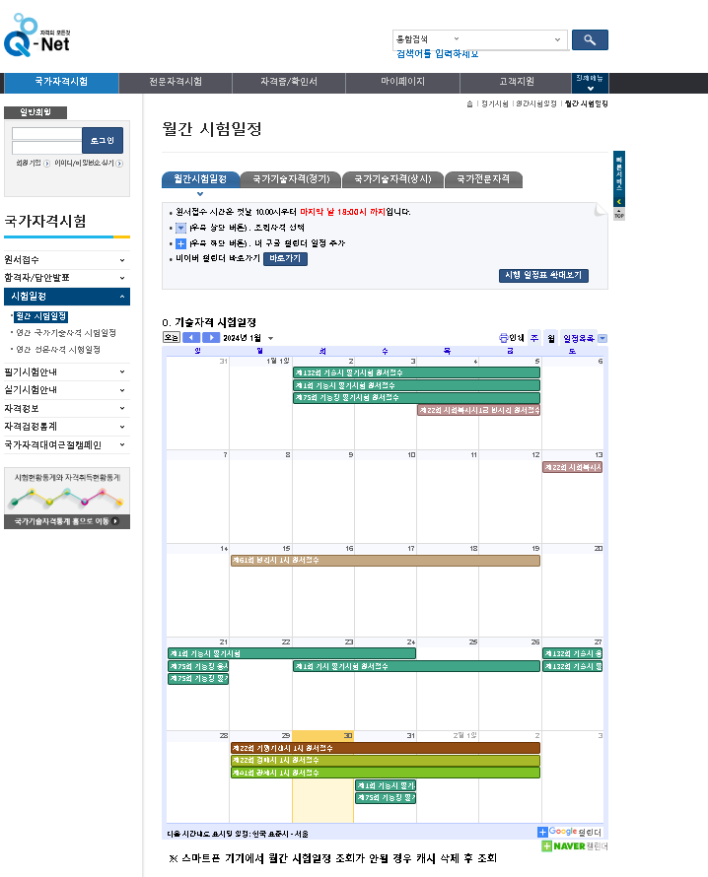Open the 고객지원 top menu
708x877 pixels.
[x=516, y=82]
